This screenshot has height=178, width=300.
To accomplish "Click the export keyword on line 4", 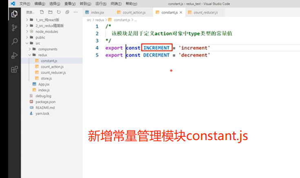I will click(x=114, y=48).
